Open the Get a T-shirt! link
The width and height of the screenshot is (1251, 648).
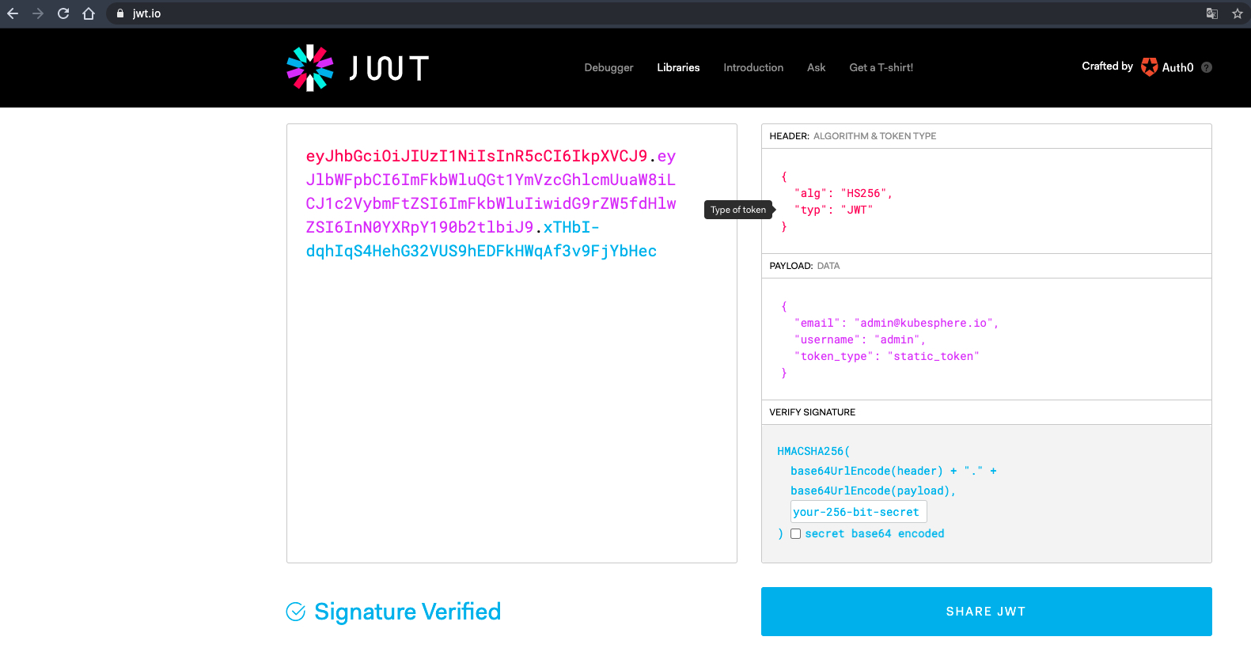(x=881, y=67)
